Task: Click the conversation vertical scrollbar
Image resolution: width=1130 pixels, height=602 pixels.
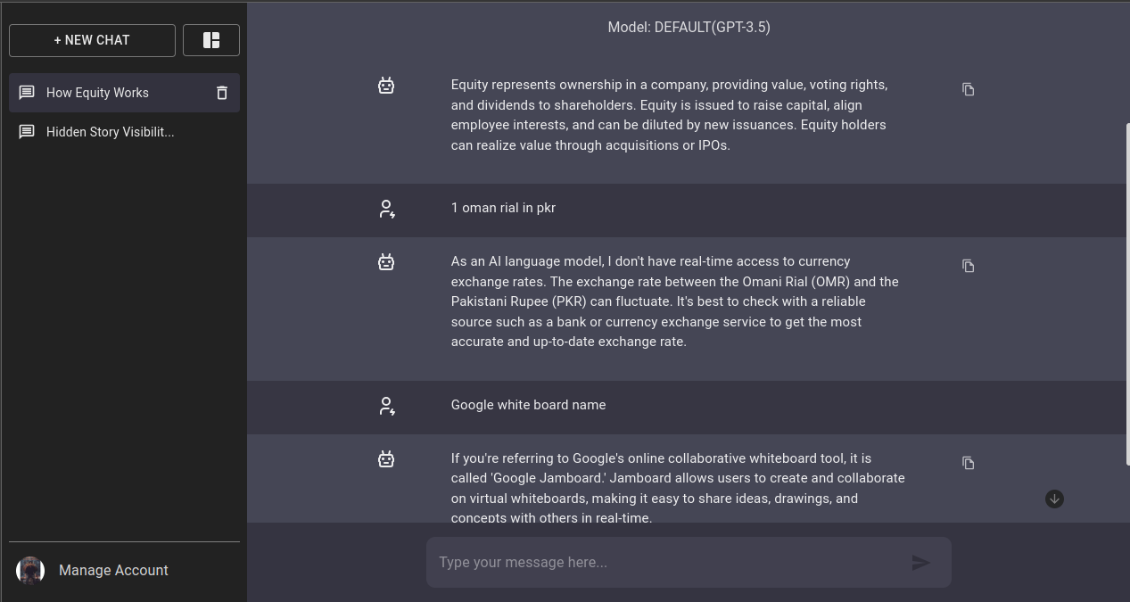Action: click(x=1126, y=294)
